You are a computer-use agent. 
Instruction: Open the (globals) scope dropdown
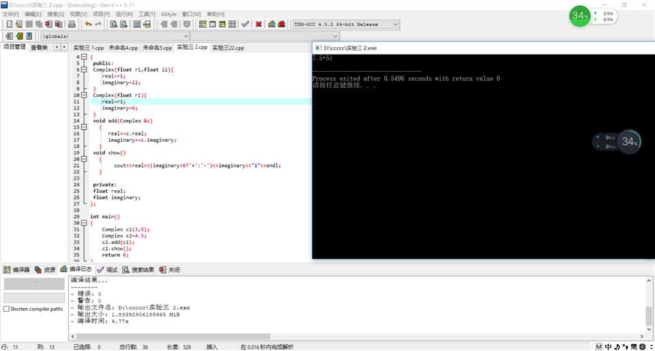[115, 36]
